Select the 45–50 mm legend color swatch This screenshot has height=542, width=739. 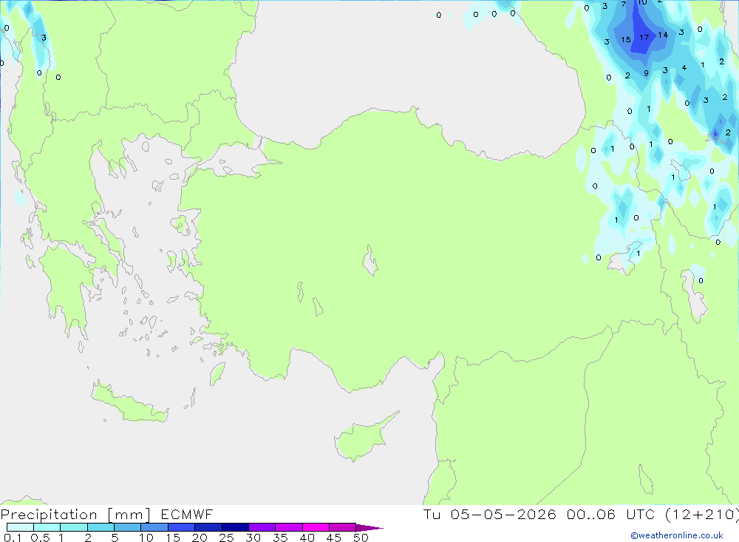pyautogui.click(x=343, y=527)
